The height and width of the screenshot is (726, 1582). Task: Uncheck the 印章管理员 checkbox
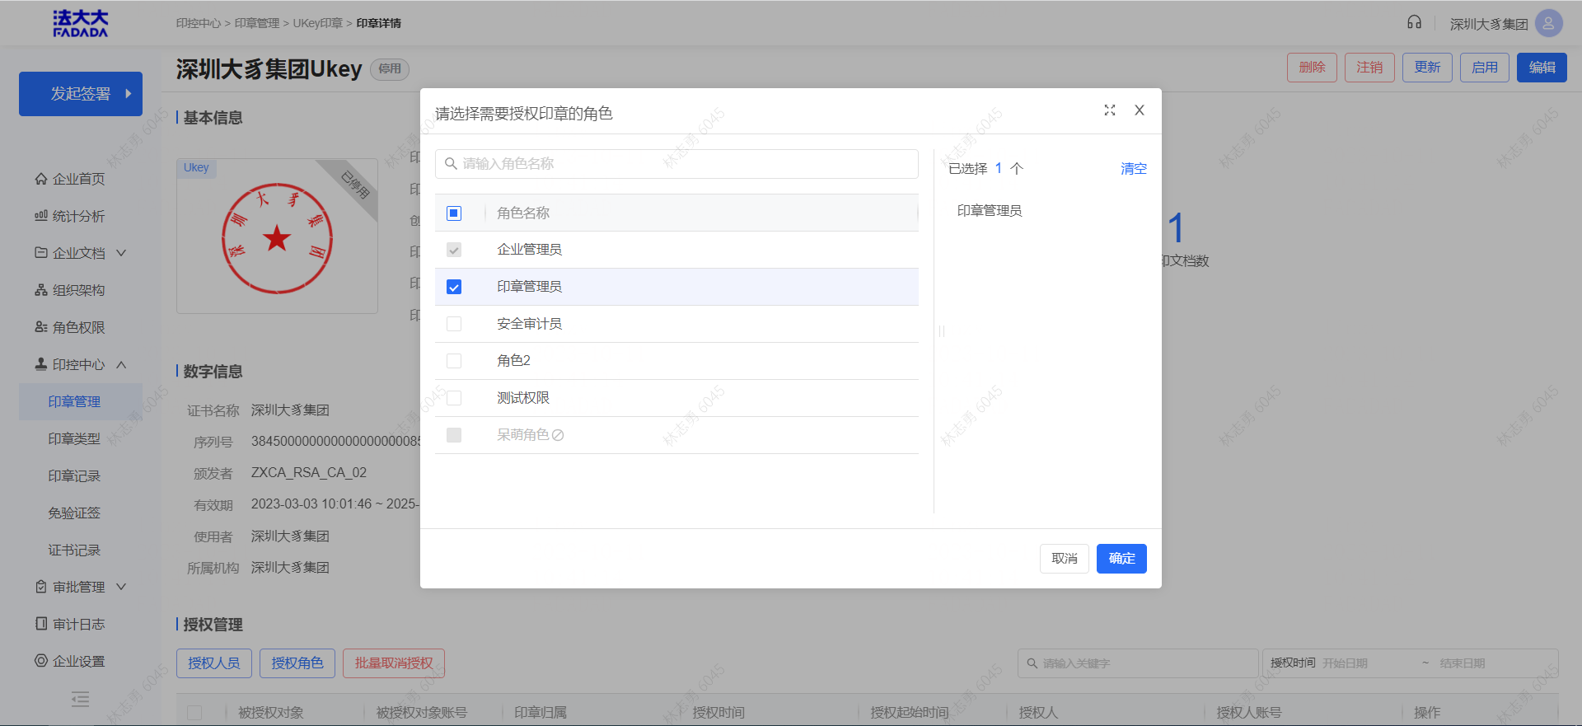(454, 287)
